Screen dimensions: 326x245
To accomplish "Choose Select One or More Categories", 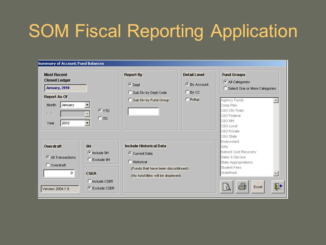I will coord(225,88).
